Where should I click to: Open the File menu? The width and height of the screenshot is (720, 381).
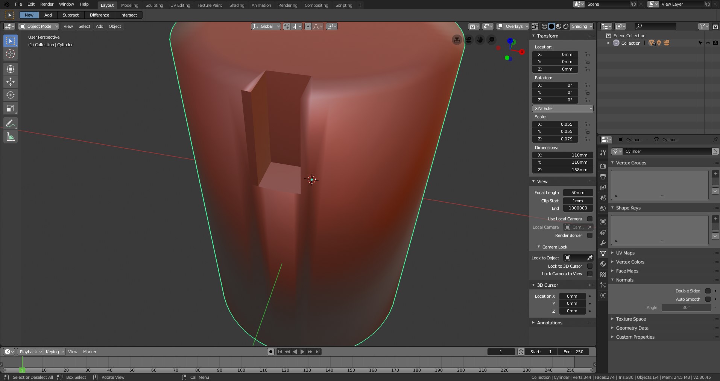coord(18,4)
